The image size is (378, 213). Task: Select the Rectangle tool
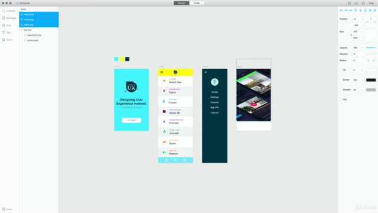[x=9, y=18]
